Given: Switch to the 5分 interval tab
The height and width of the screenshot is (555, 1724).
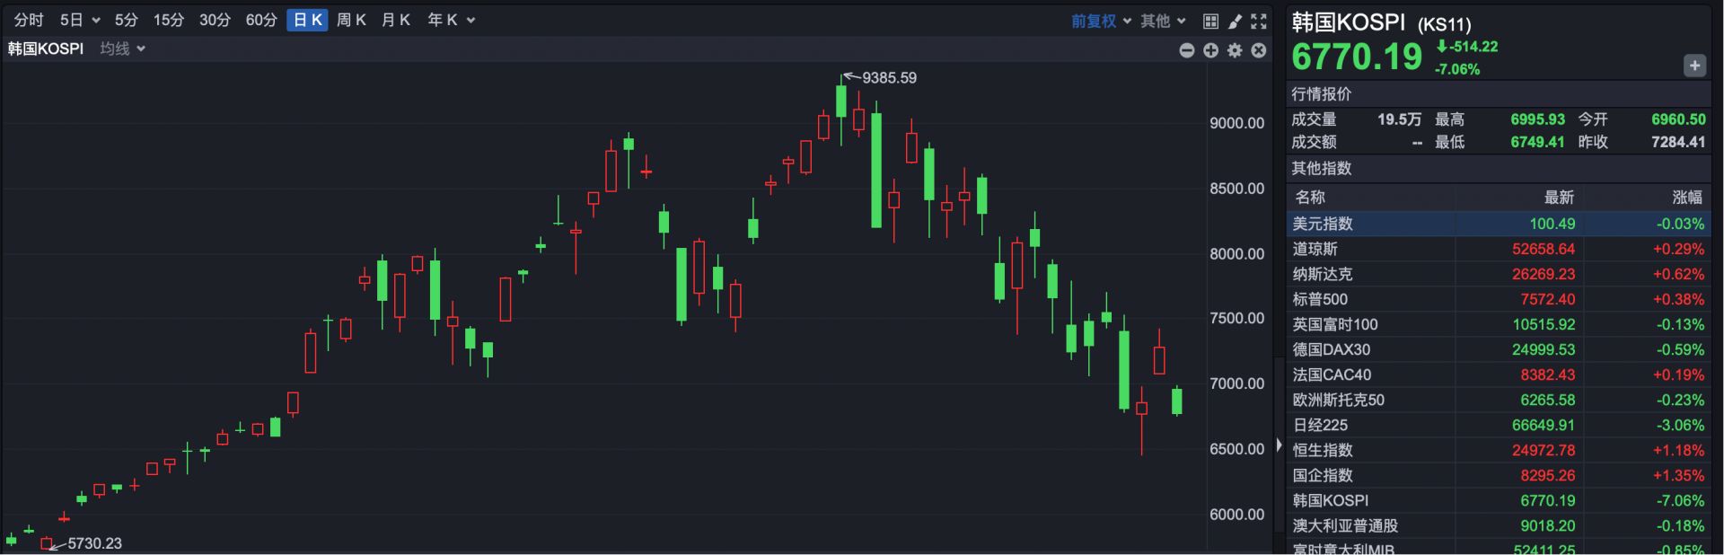Looking at the screenshot, I should tap(126, 20).
